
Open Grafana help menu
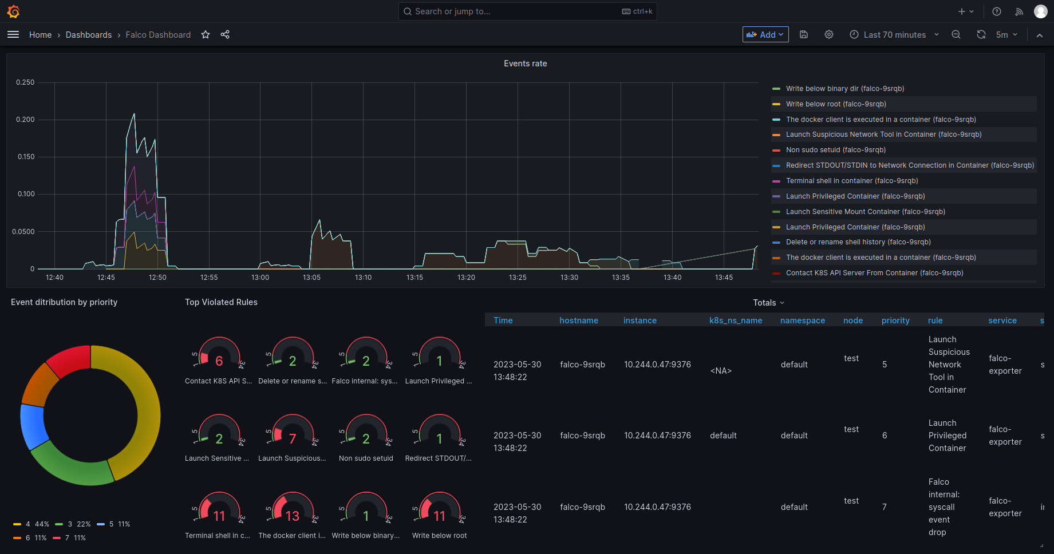(996, 11)
